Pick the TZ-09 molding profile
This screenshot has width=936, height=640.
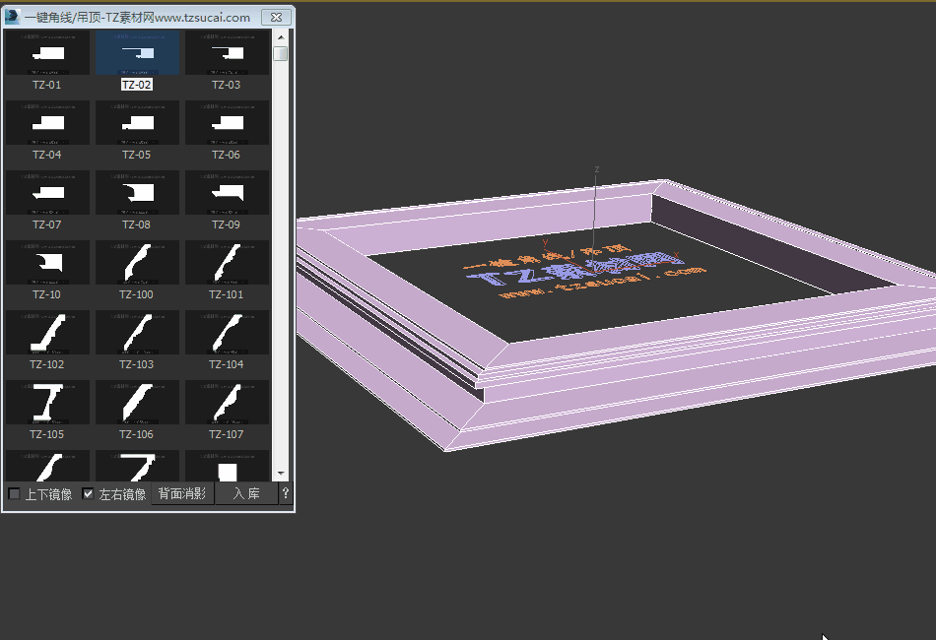[227, 193]
